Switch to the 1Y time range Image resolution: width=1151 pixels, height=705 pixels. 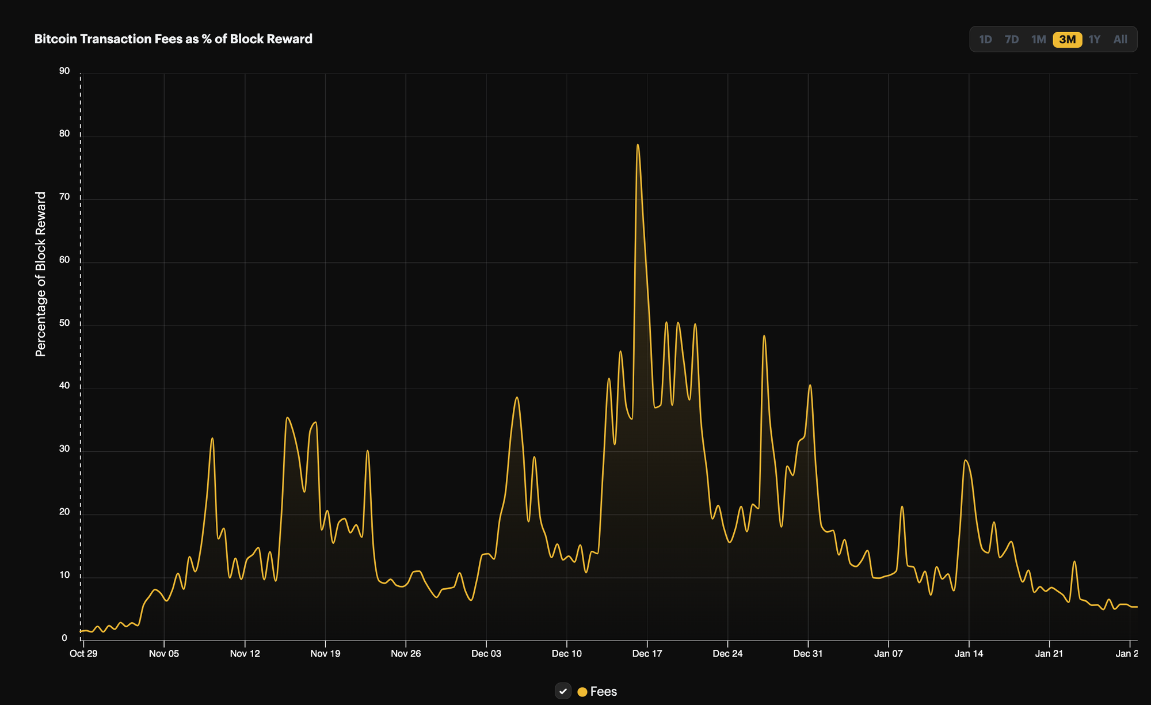click(x=1094, y=39)
